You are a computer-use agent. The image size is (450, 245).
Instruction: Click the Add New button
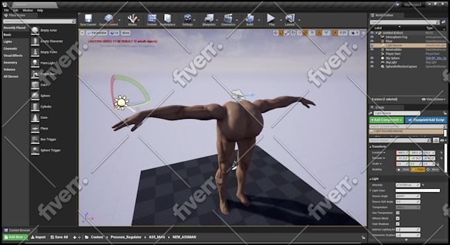15,237
